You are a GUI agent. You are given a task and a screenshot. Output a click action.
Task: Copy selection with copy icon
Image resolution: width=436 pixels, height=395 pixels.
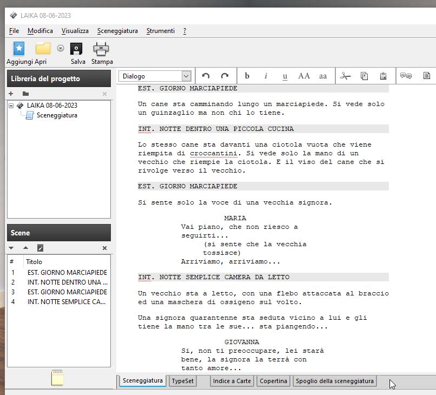point(364,76)
